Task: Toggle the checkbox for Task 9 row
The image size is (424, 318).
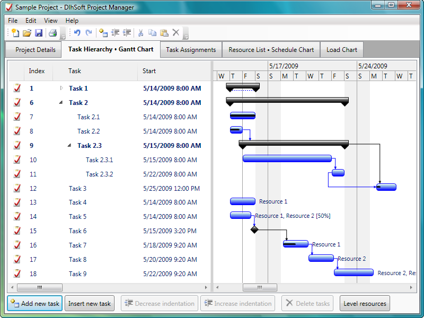Action: (17, 274)
